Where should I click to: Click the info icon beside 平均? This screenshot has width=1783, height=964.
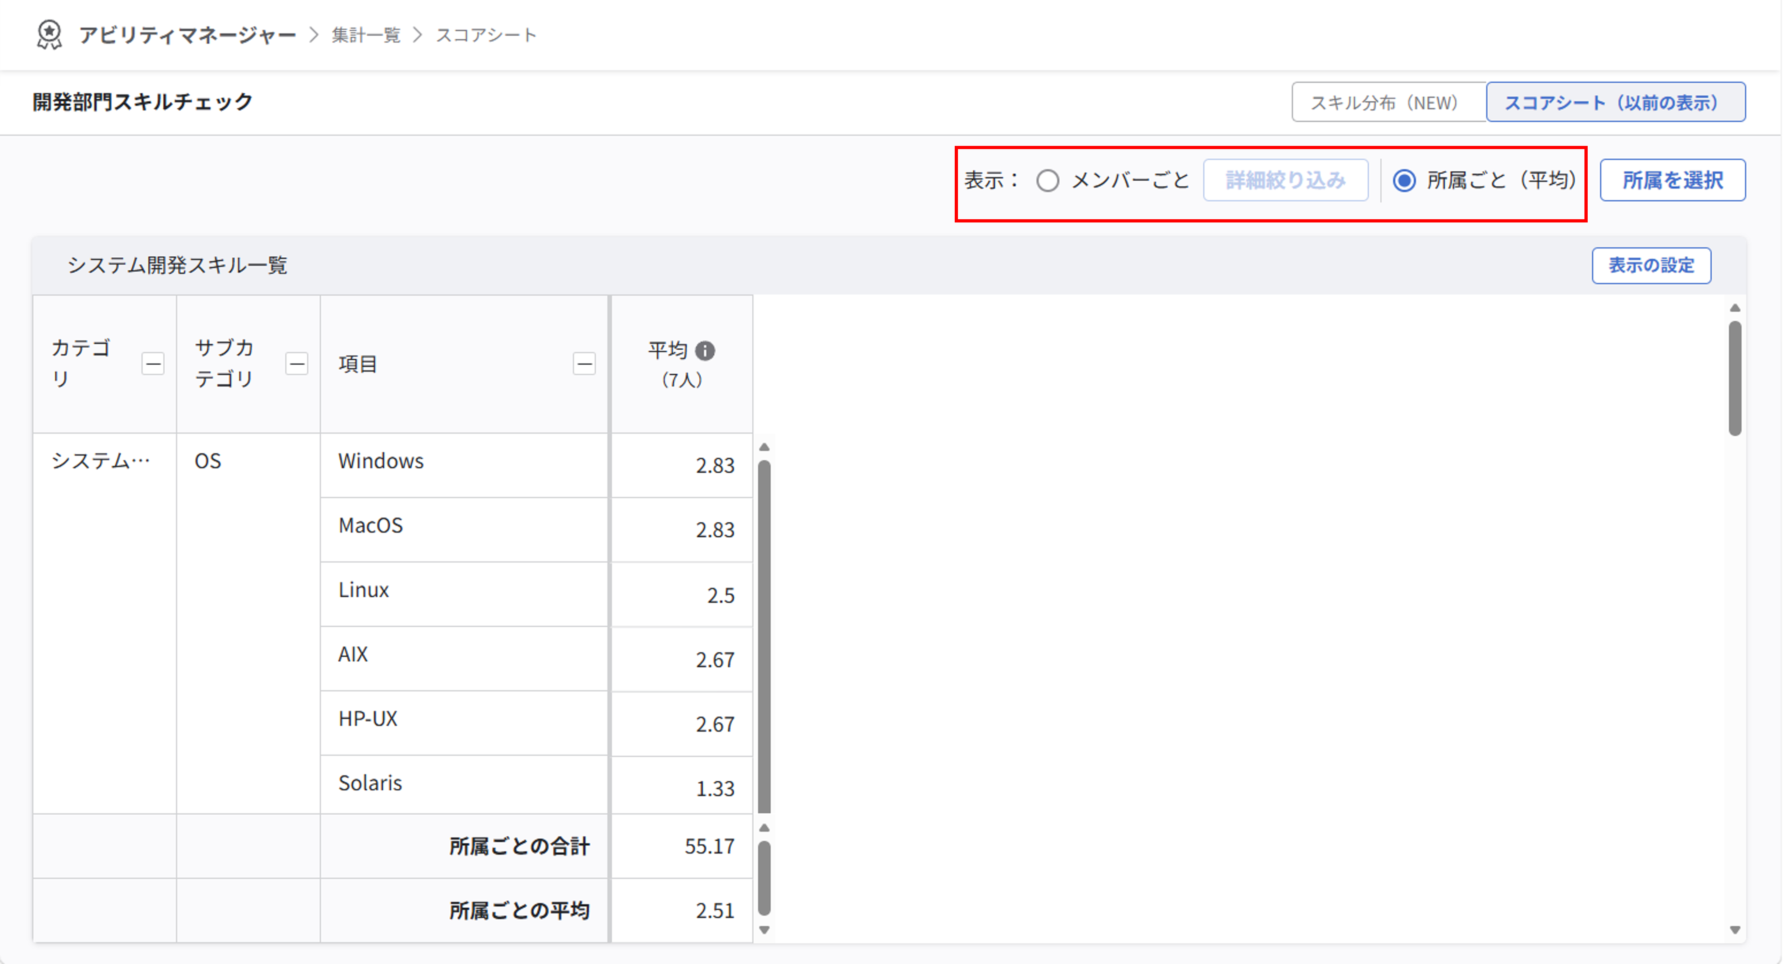pos(705,351)
